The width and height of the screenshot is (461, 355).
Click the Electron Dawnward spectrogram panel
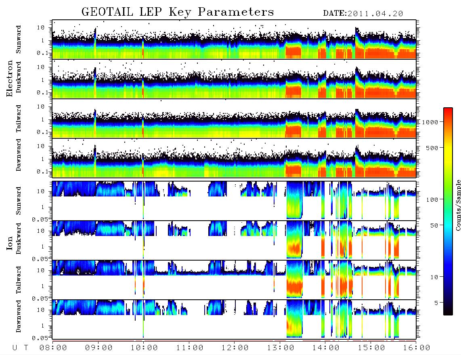234,158
